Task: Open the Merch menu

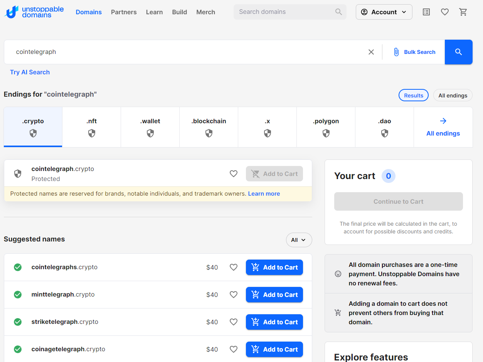Action: (206, 12)
